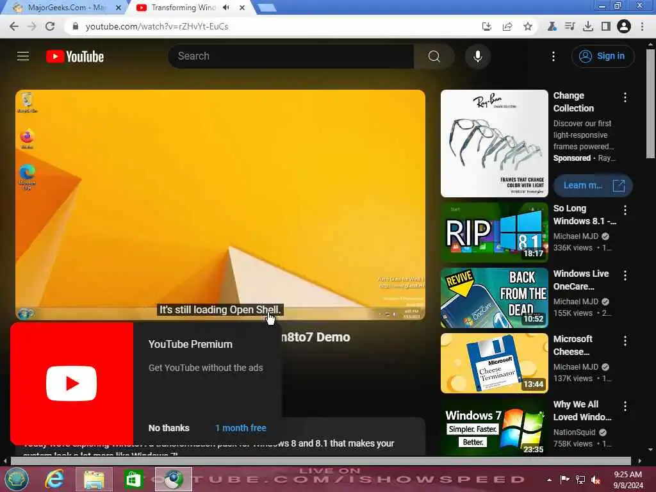Open So Long Windows 8.1 video title
Image resolution: width=656 pixels, height=492 pixels.
pyautogui.click(x=584, y=215)
